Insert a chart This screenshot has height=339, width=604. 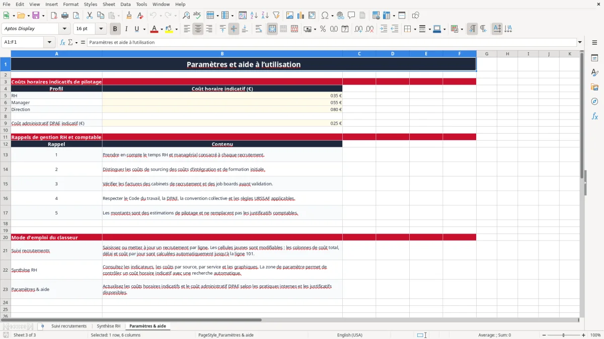coord(301,16)
